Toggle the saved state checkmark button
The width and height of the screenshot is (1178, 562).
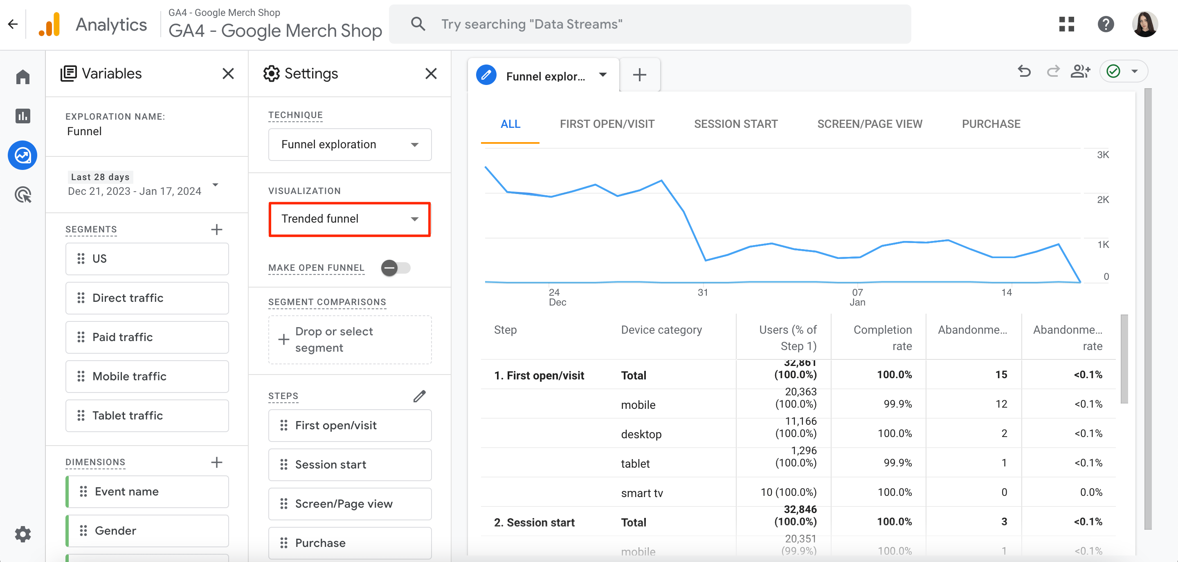click(x=1115, y=73)
